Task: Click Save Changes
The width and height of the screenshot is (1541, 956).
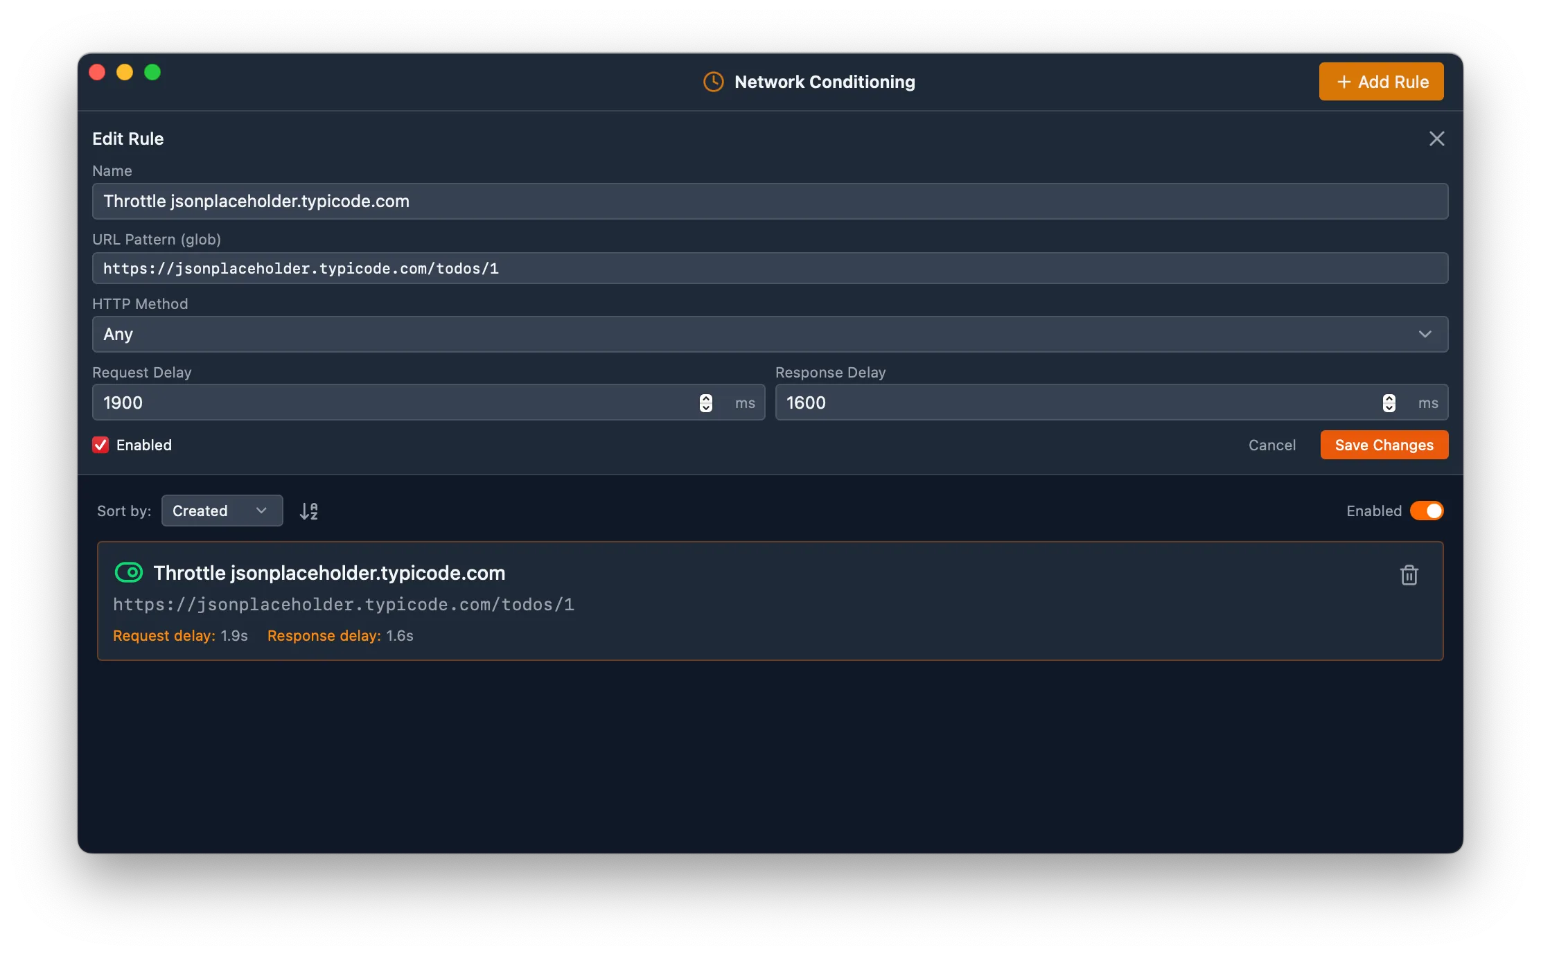Action: 1384,445
